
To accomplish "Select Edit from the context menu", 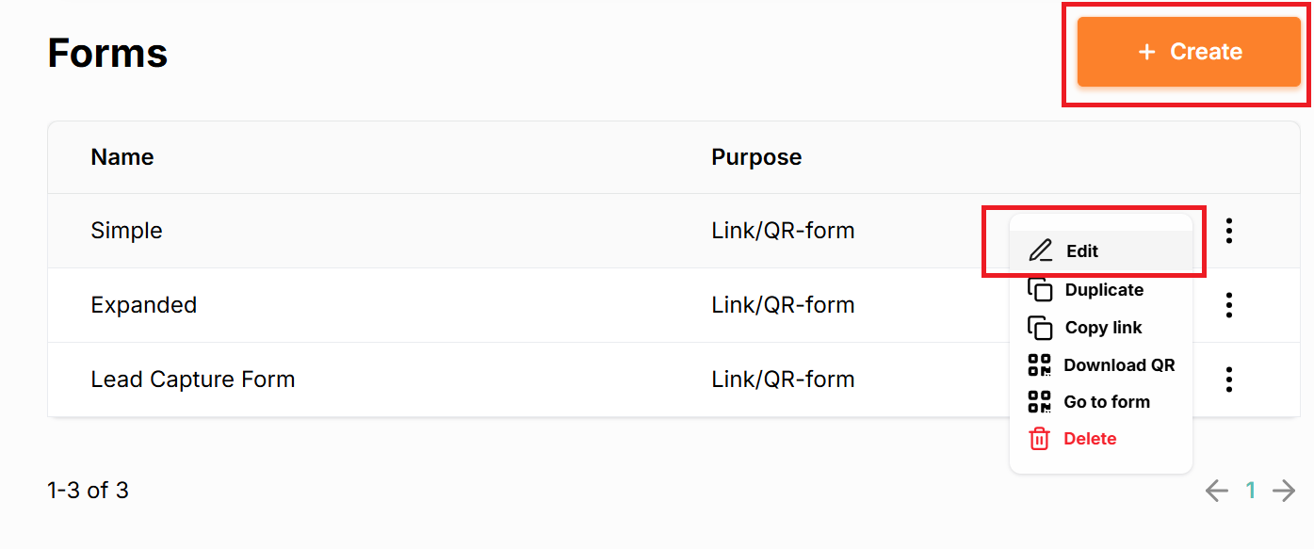I will (1082, 251).
